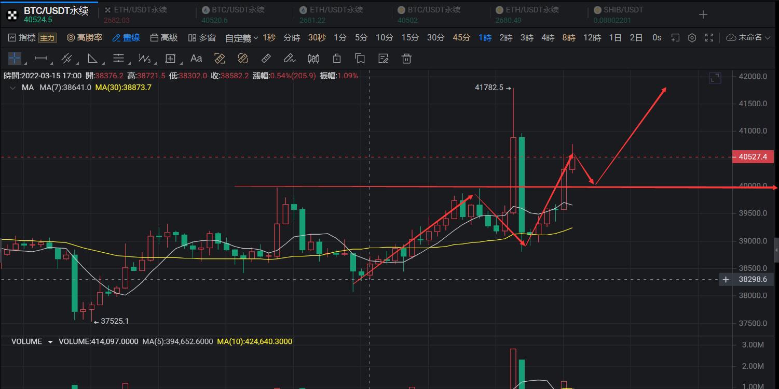Click the edit note icon
This screenshot has height=389, width=779.
(384, 58)
